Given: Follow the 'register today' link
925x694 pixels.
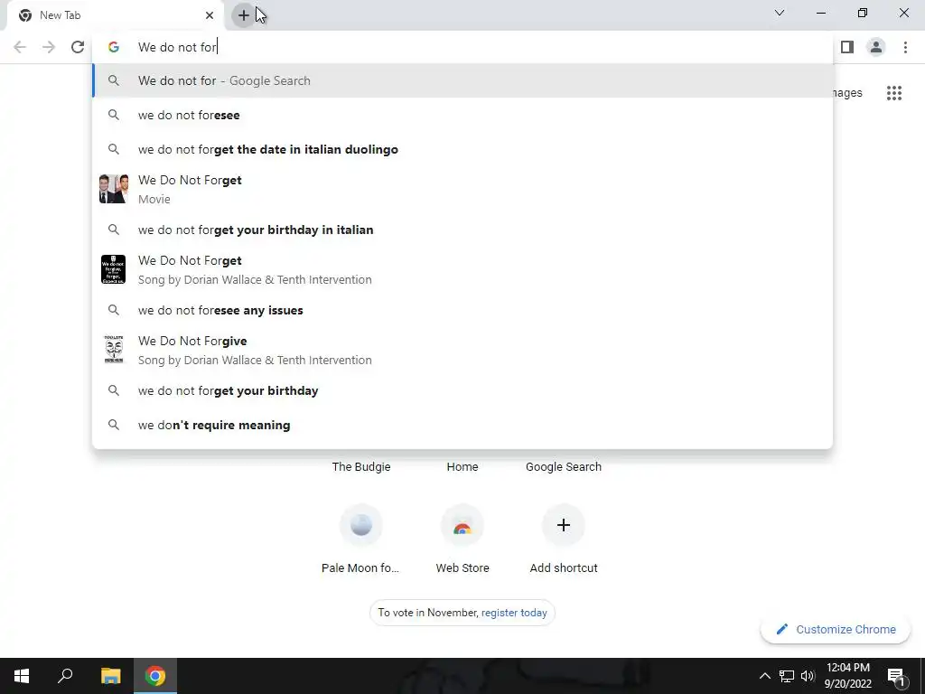Looking at the screenshot, I should [x=514, y=613].
